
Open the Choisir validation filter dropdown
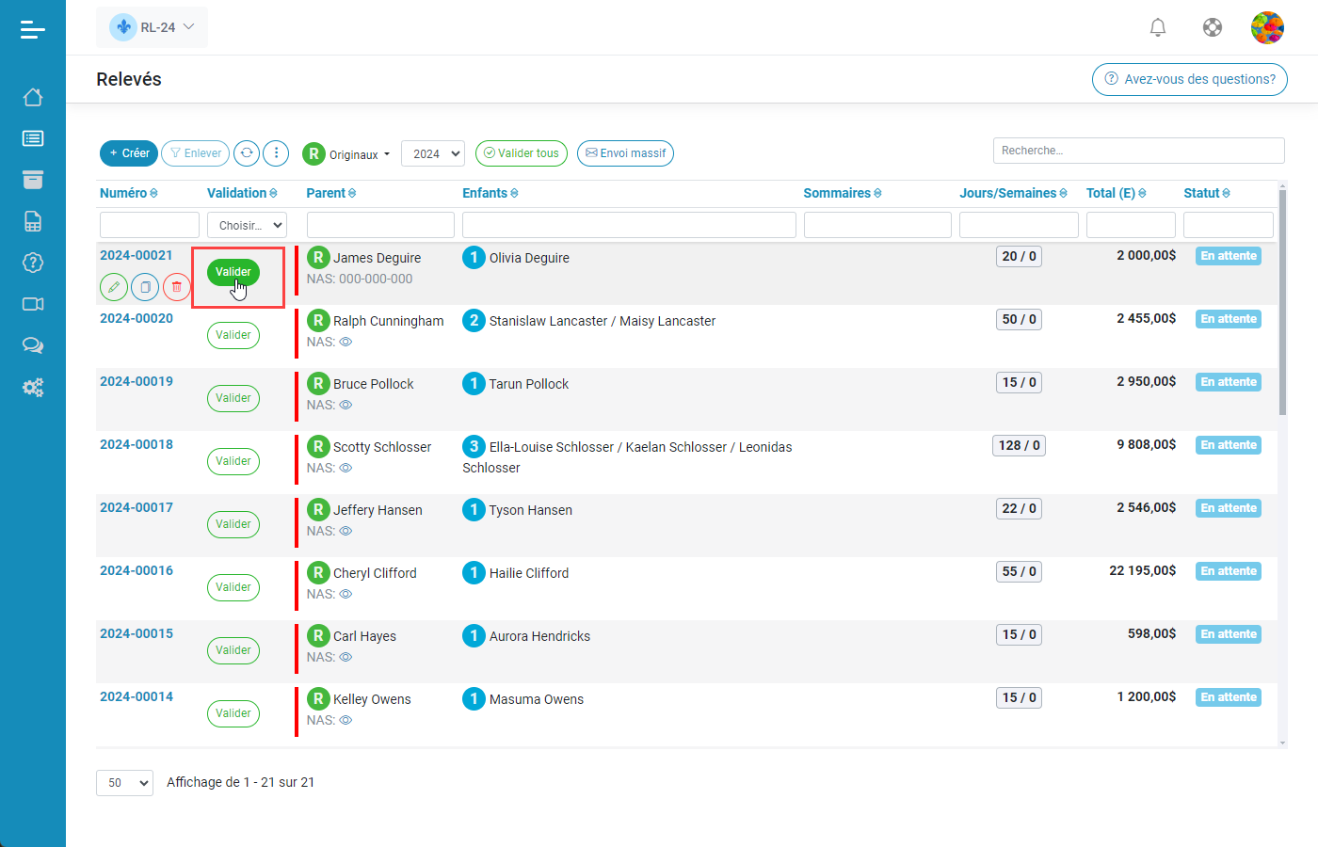(247, 225)
